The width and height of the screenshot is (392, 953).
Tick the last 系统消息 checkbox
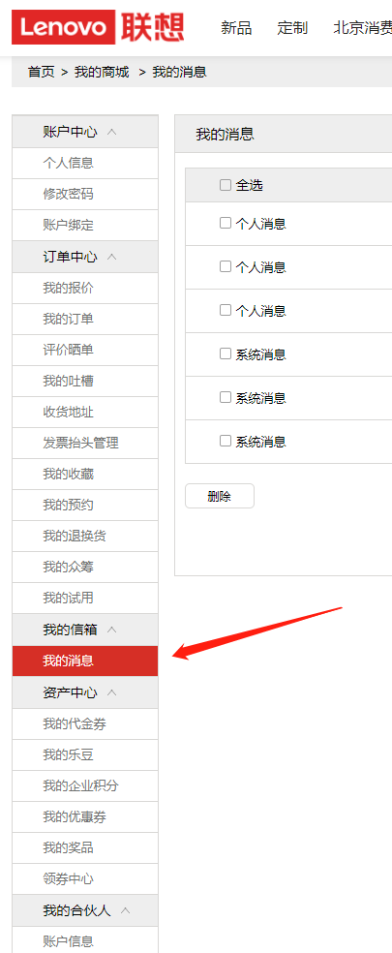[x=226, y=441]
